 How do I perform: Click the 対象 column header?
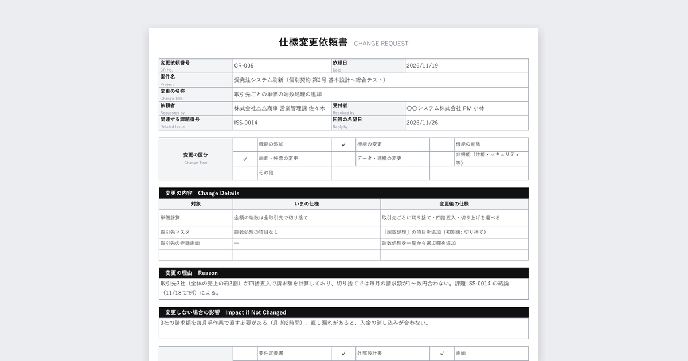click(x=196, y=204)
